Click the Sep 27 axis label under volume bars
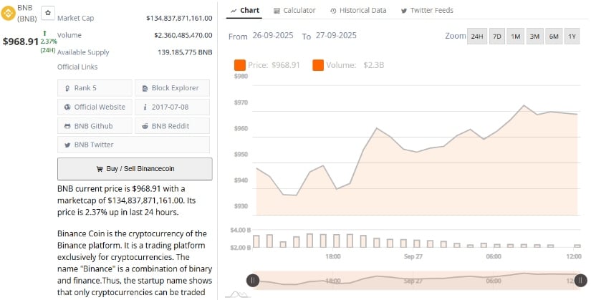591x300 pixels. (413, 256)
